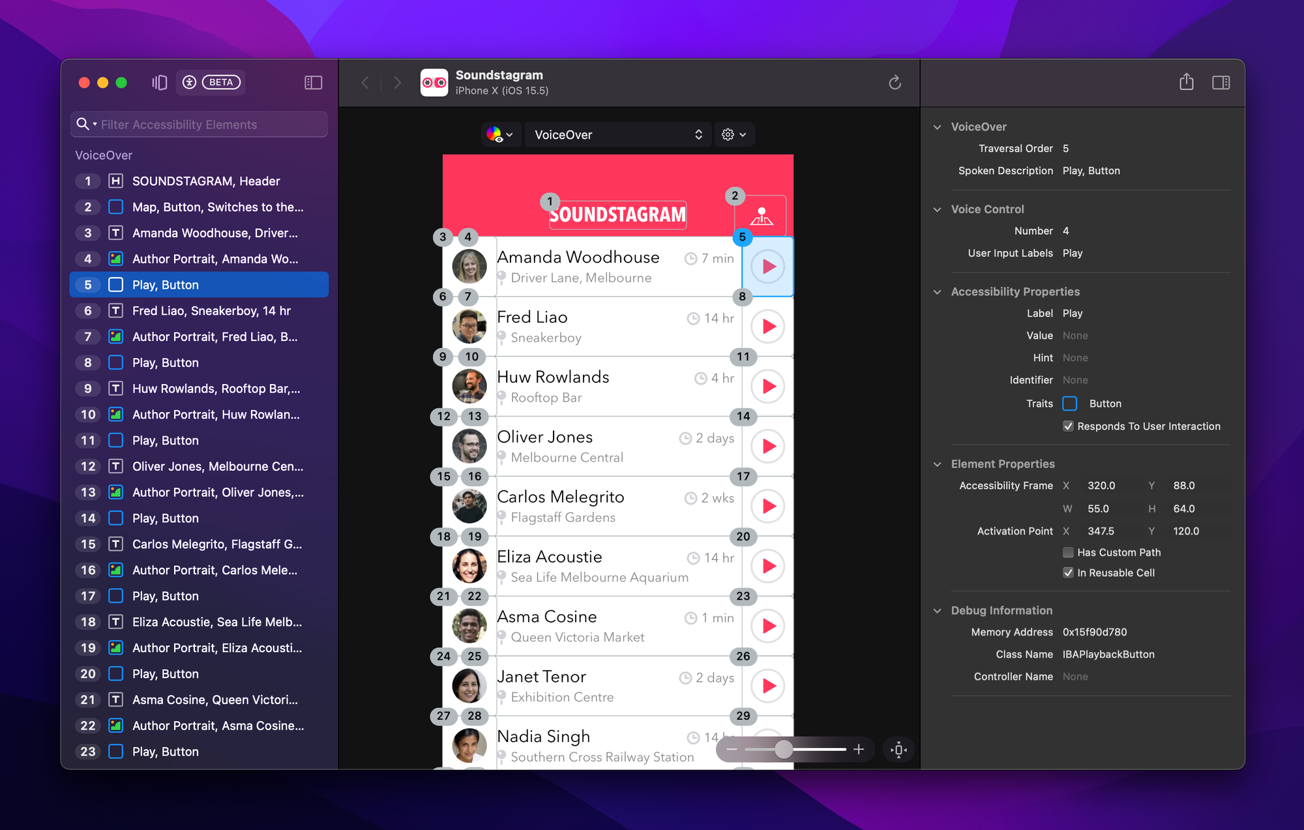Click the fit-to-screen icon
Viewport: 1304px width, 830px height.
[898, 750]
